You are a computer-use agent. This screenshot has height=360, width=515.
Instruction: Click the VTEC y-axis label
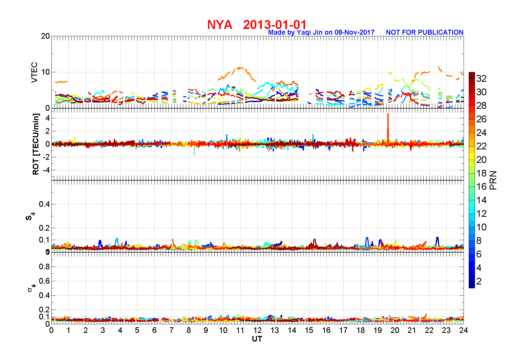(34, 72)
